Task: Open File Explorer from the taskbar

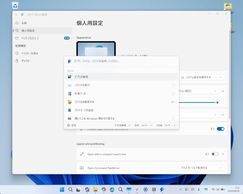Action: point(95,190)
